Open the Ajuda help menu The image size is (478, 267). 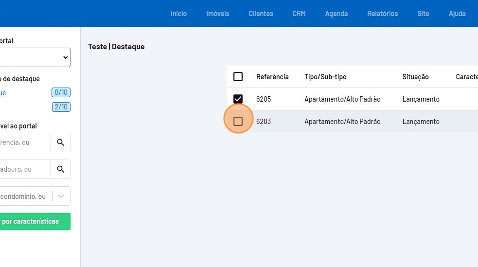tap(457, 14)
